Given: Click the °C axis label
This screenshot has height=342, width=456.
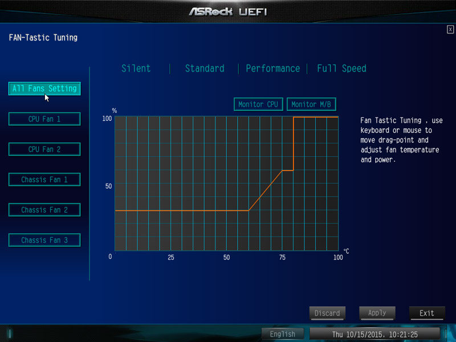Looking at the screenshot, I should [x=346, y=251].
